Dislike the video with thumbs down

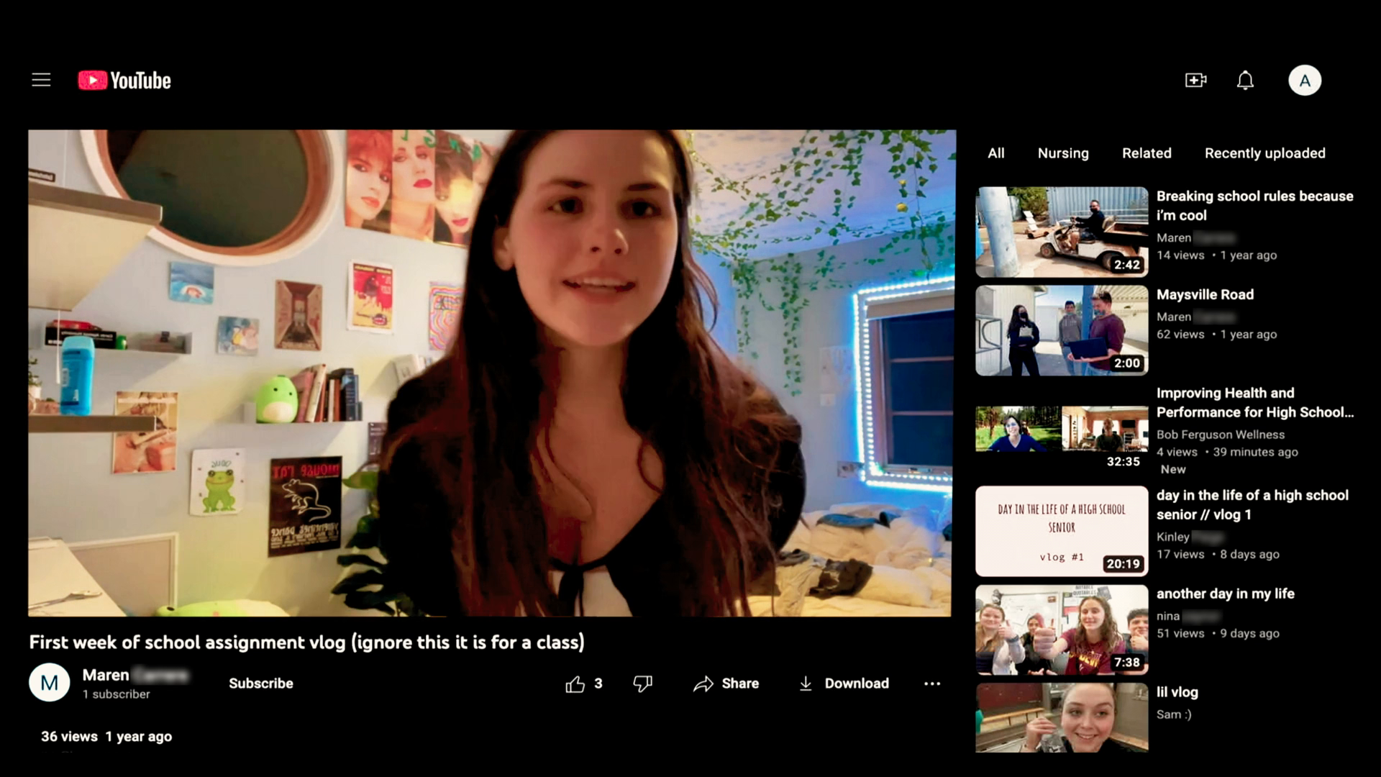coord(642,683)
